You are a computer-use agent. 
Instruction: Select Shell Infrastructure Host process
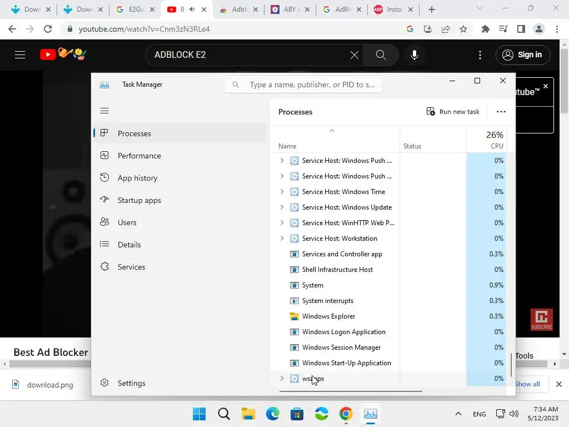coord(388,270)
